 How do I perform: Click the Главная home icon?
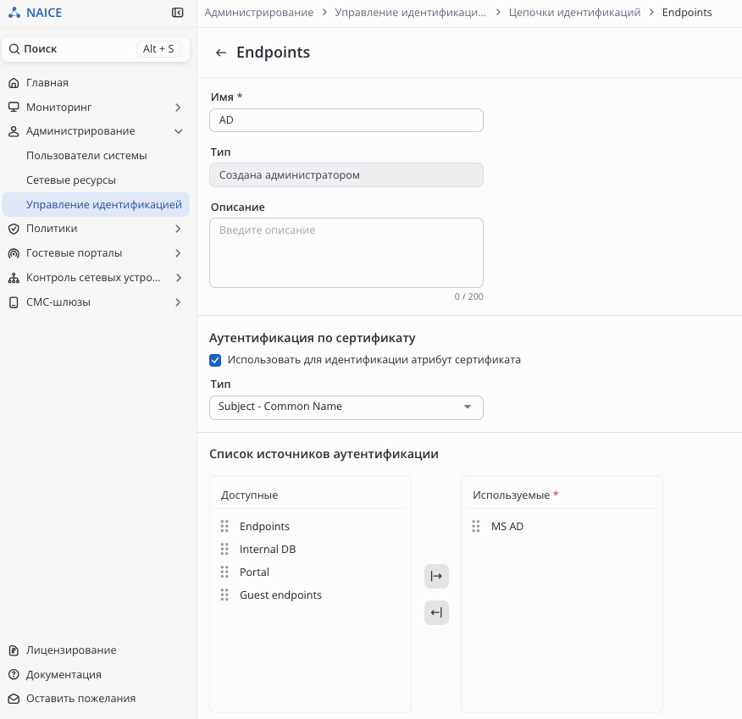pyautogui.click(x=14, y=83)
